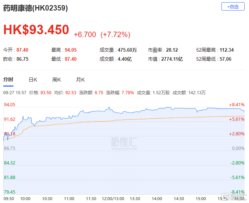Click 成交量 value 475.60万
Screen dimensions: 249x203
coord(127,50)
